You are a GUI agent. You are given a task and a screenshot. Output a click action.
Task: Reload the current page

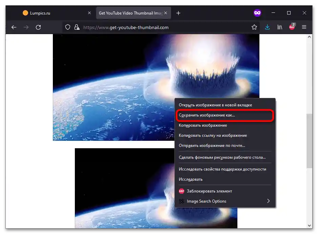(38, 27)
